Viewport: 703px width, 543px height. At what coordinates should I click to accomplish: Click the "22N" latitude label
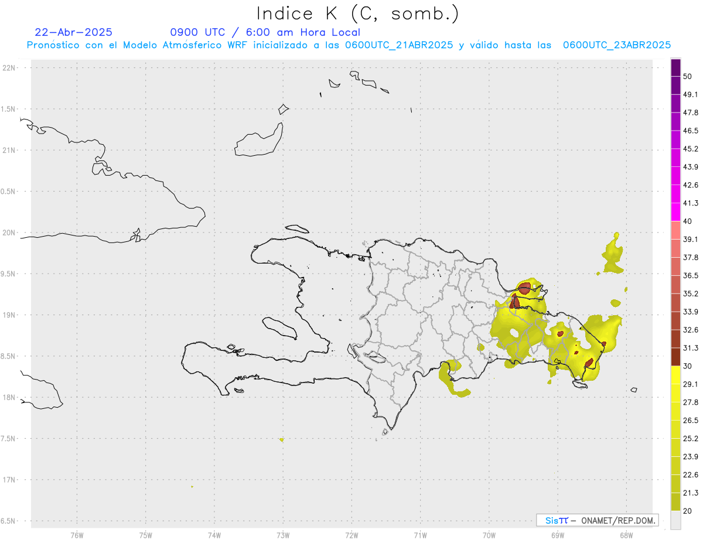10,68
